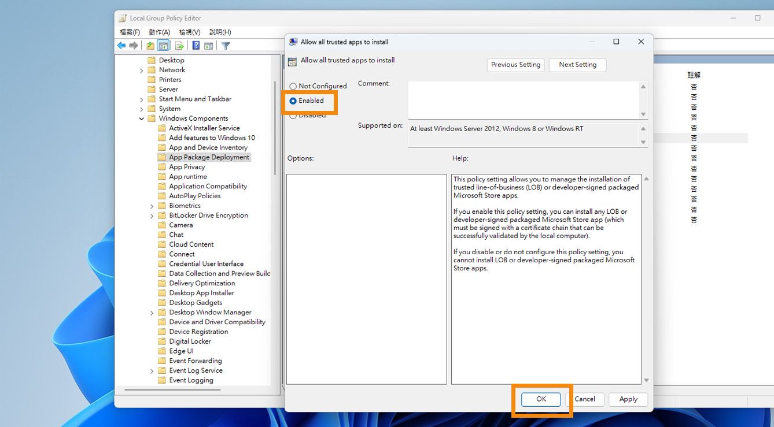Select the Not Configured radio button
774x427 pixels.
[x=293, y=87]
